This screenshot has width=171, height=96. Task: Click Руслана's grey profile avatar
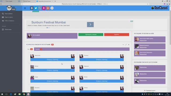[x=32, y=88]
